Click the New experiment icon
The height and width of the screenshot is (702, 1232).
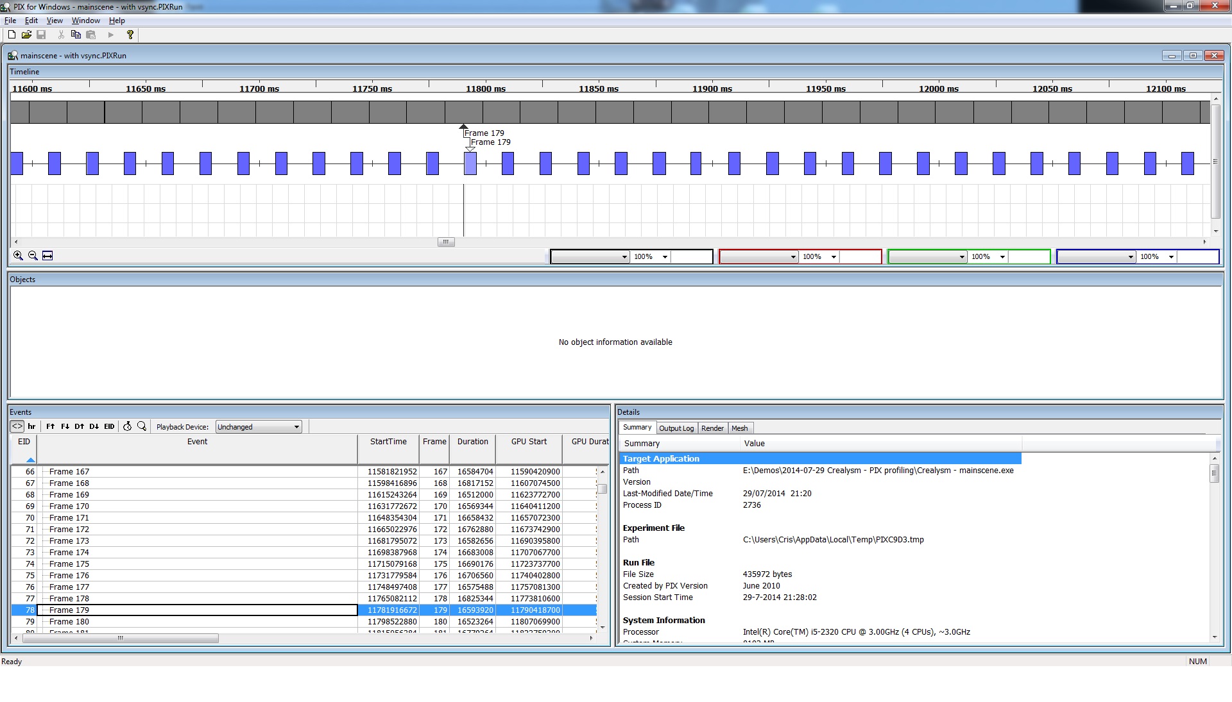(12, 35)
